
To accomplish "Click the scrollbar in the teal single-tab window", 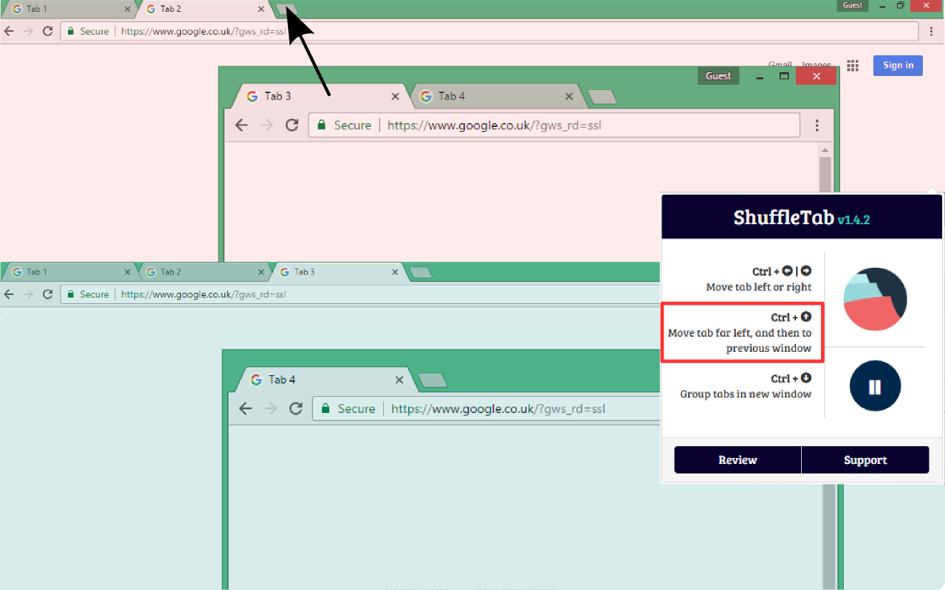I will 829,536.
